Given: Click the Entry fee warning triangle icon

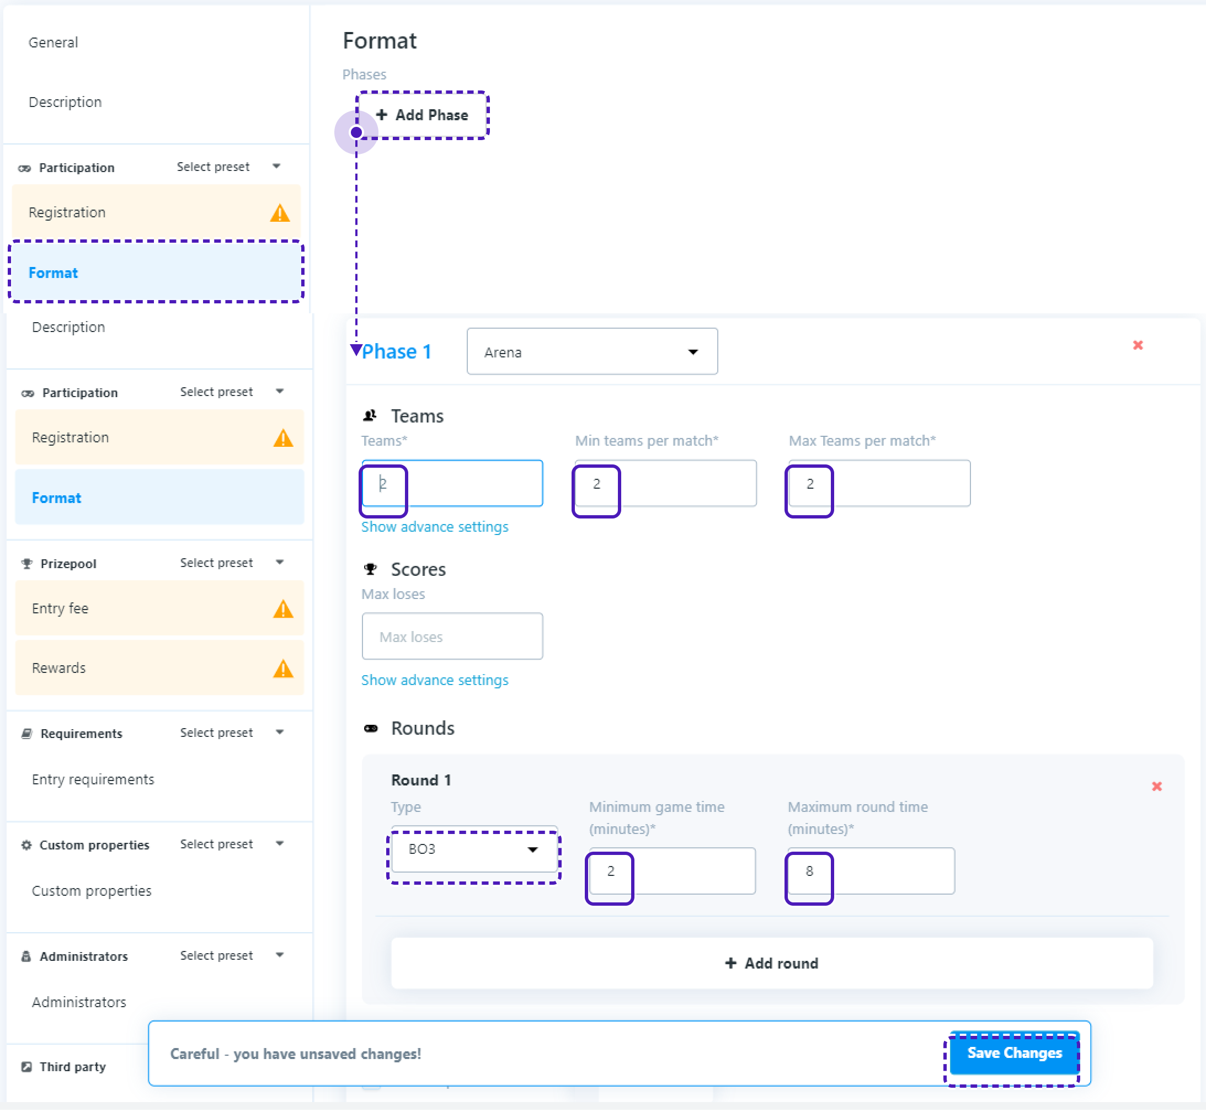Looking at the screenshot, I should click(283, 609).
